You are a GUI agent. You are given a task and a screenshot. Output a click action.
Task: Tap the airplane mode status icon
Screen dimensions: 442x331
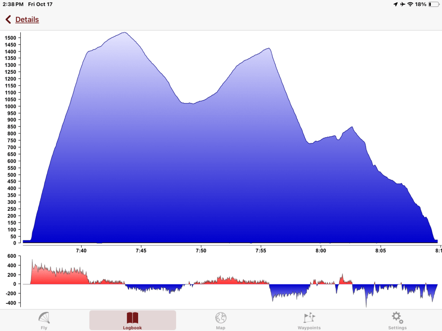[x=403, y=4]
